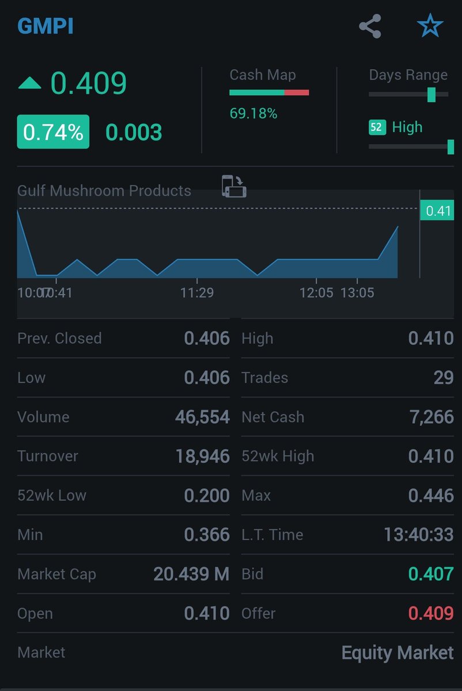Tap the red Offer price 0.409
Image resolution: width=462 pixels, height=691 pixels.
[x=431, y=613]
